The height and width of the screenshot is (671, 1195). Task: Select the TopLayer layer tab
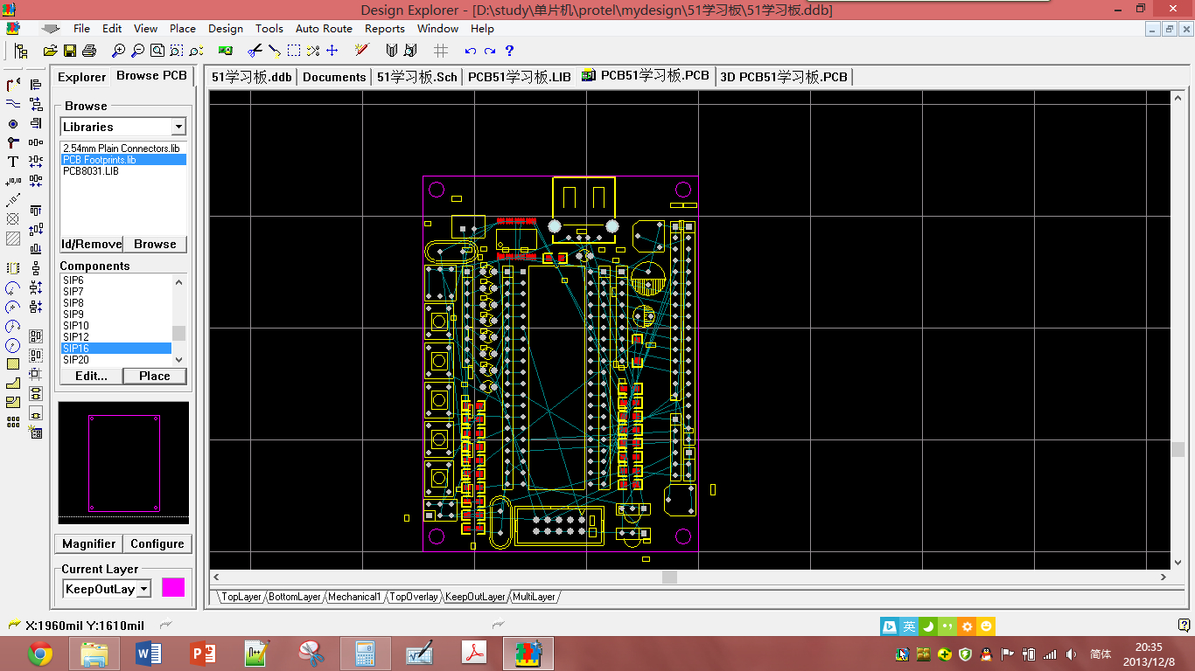pyautogui.click(x=241, y=597)
